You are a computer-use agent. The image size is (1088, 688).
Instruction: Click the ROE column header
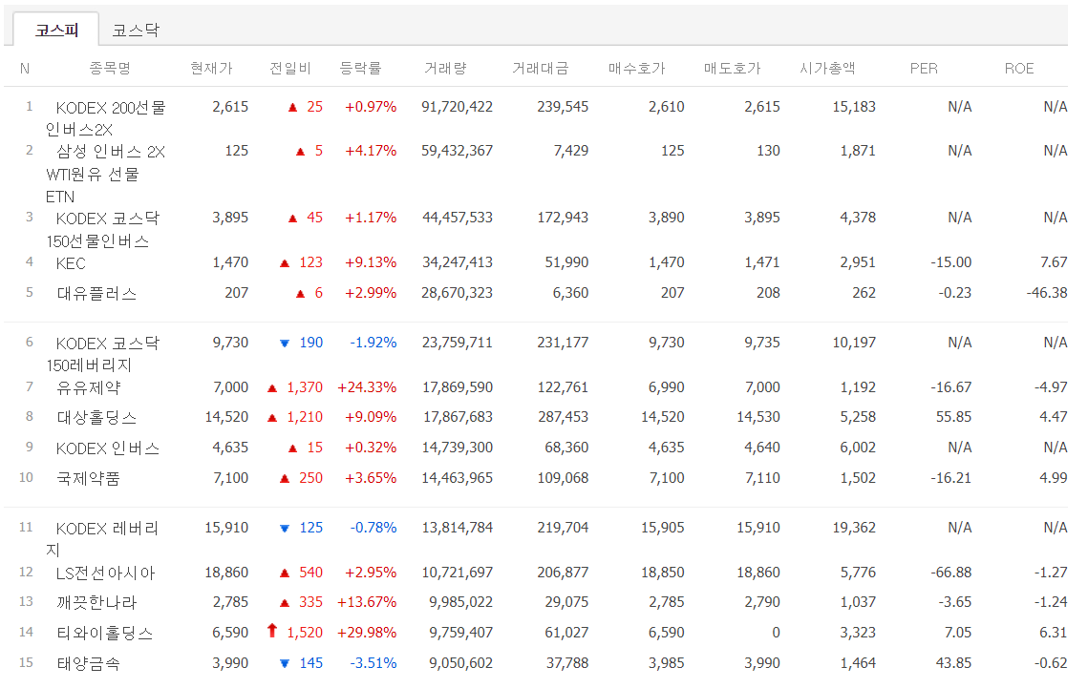pos(1018,68)
